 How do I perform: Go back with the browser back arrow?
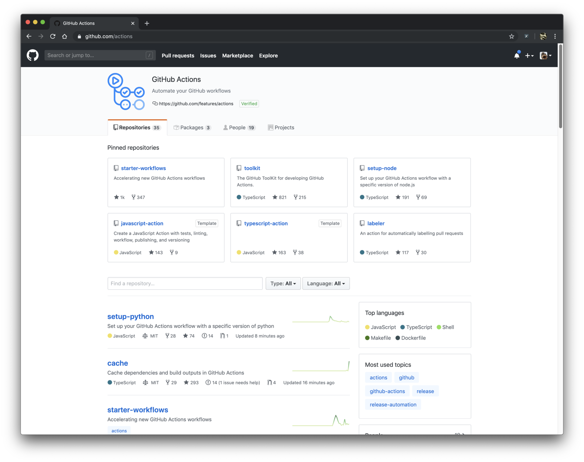coord(29,36)
